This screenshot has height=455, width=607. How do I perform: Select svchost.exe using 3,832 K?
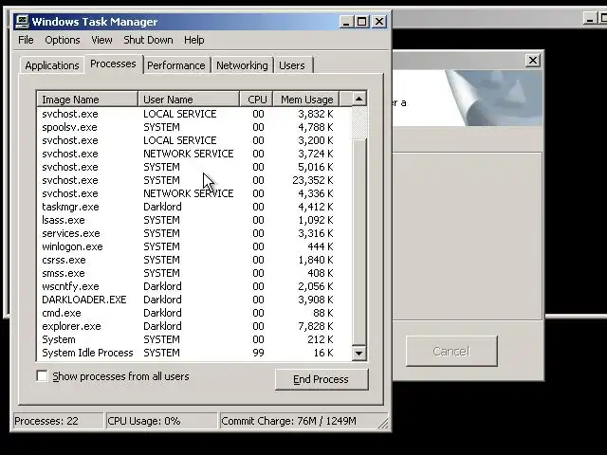[x=194, y=114]
